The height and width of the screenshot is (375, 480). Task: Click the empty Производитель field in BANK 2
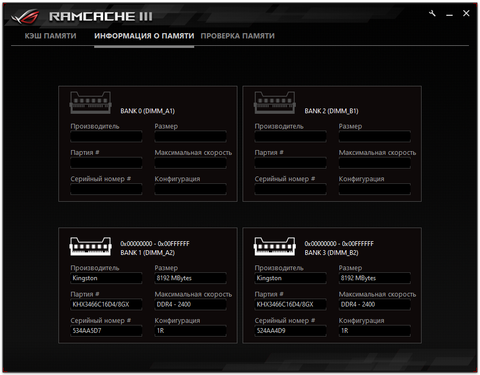click(x=291, y=136)
